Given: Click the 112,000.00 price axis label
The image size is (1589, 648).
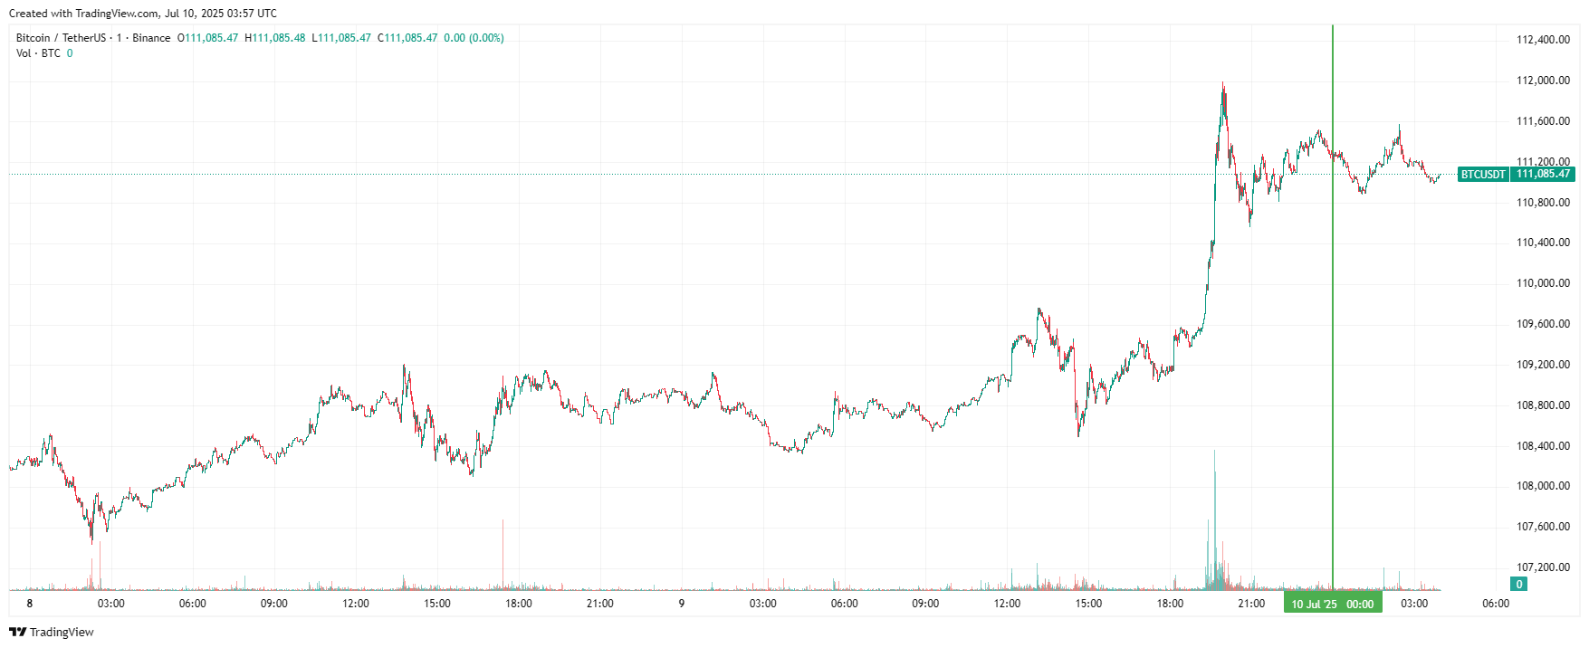Looking at the screenshot, I should (1543, 81).
